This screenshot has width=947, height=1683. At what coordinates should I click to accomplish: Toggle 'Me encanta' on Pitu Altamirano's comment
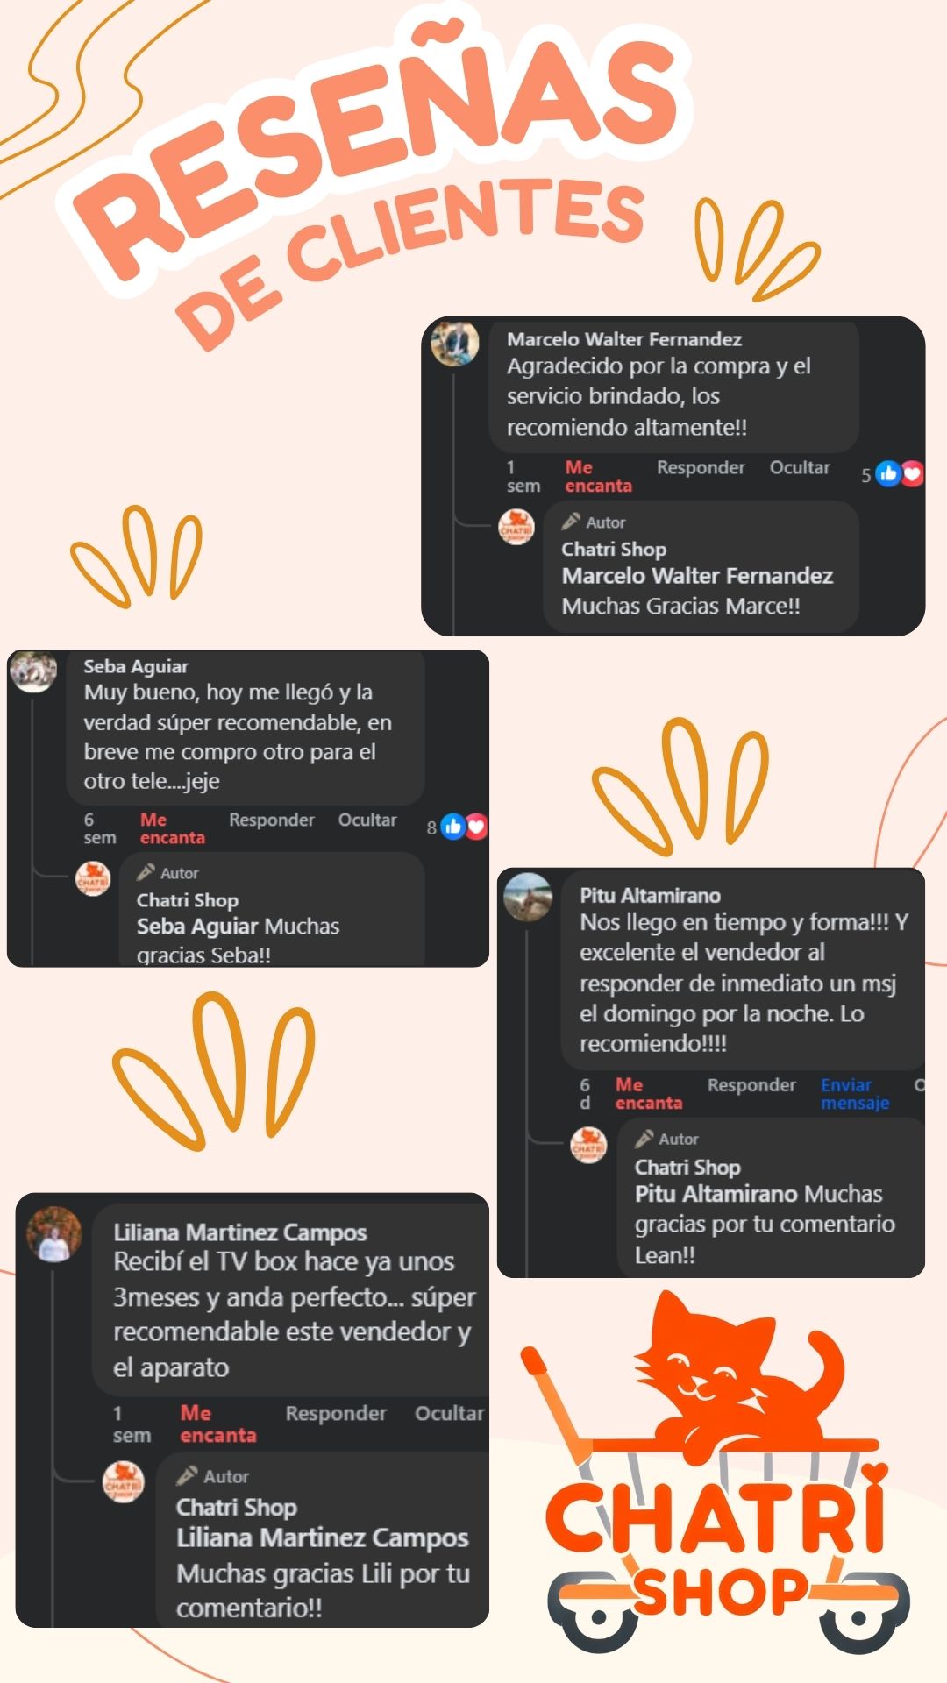pyautogui.click(x=648, y=1094)
